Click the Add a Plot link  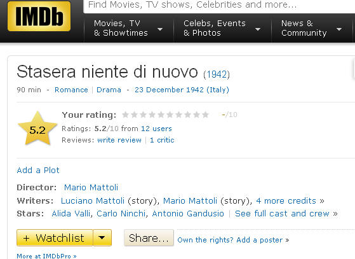pyautogui.click(x=38, y=170)
